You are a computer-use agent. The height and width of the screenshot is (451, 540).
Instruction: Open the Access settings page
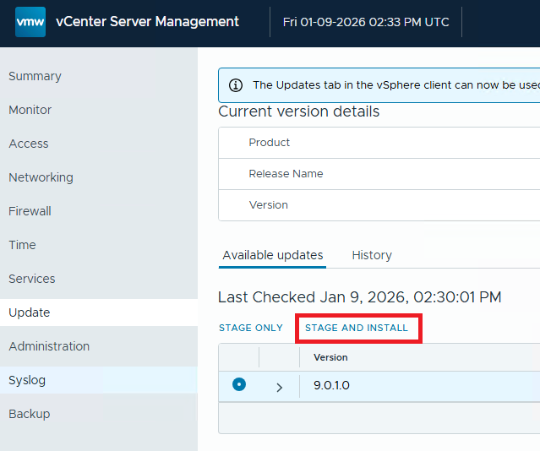tap(29, 144)
